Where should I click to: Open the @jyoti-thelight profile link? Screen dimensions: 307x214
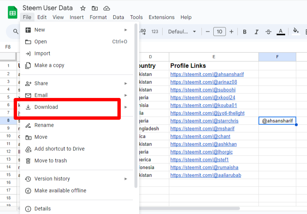[207, 113]
